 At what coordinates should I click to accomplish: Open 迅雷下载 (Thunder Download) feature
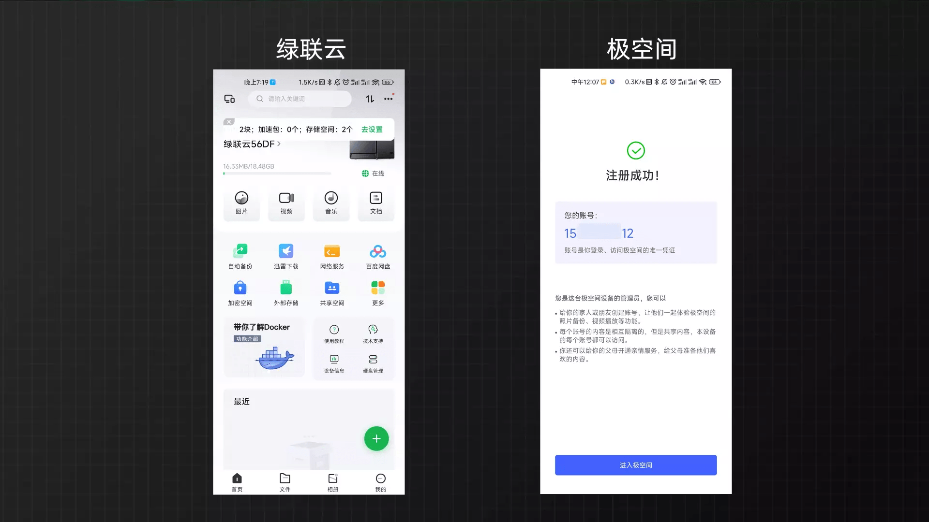286,256
